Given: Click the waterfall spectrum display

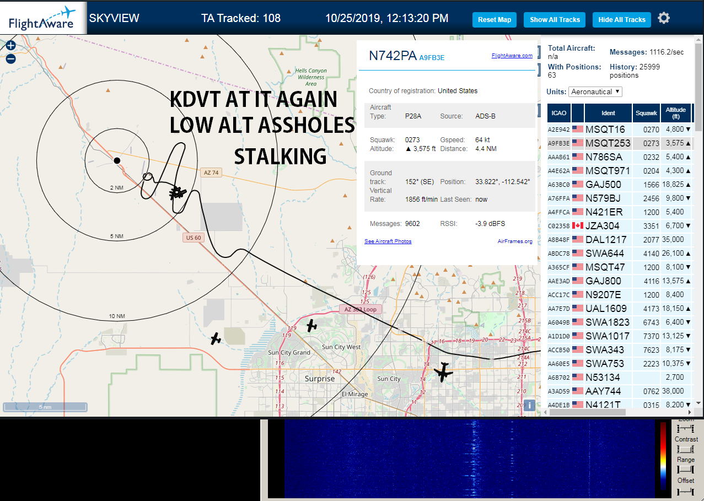Looking at the screenshot, I should click(468, 459).
